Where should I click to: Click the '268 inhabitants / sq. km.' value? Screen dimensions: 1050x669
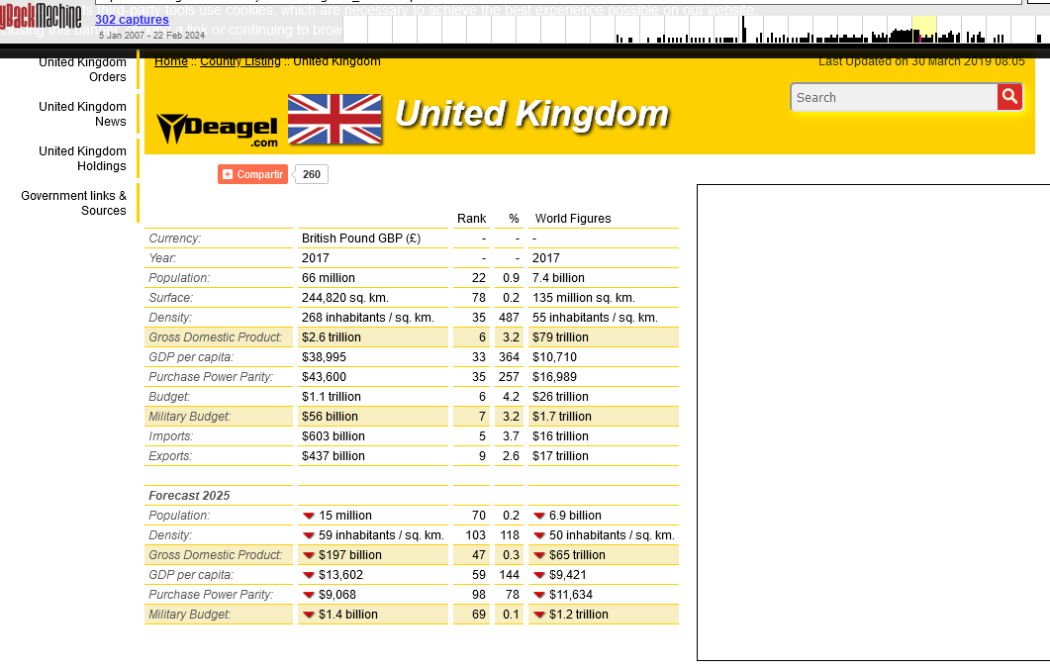367,318
